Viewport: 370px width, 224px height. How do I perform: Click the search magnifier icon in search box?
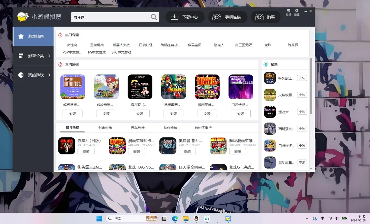pos(154,17)
